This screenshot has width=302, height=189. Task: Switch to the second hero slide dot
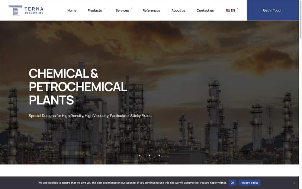149,155
